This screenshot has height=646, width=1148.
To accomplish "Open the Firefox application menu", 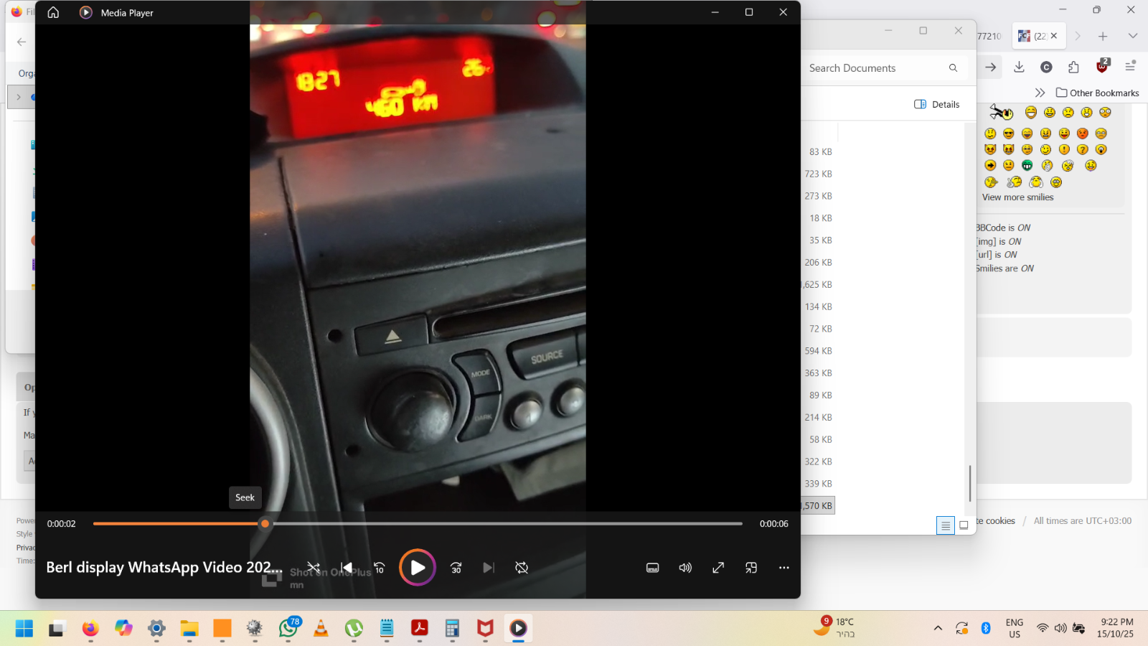I will pos(1130,67).
